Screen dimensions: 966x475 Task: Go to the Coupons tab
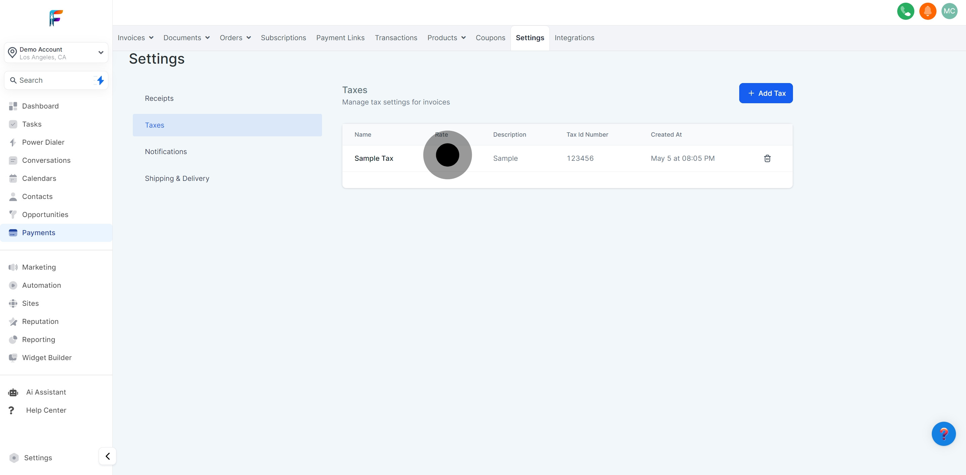coord(490,38)
